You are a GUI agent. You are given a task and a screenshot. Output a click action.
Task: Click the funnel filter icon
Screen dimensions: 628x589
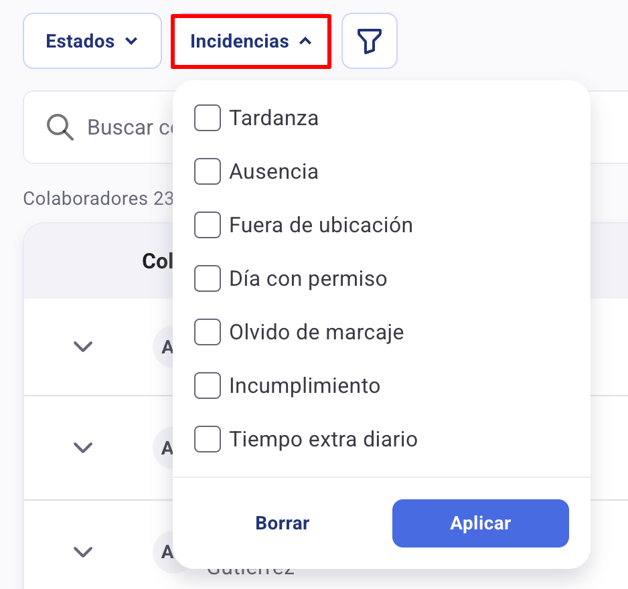tap(370, 41)
